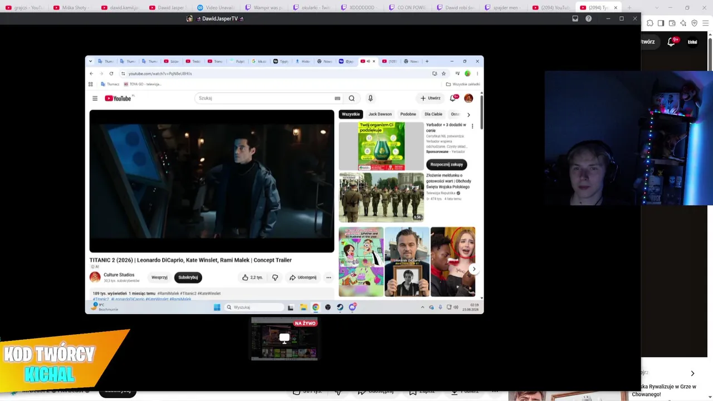The image size is (713, 401).
Task: Open the three-dot menu of the Yerbador ad
Action: 472,126
